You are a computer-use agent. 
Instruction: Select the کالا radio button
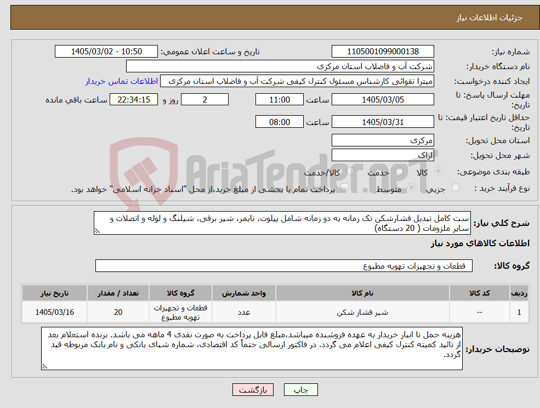439,171
